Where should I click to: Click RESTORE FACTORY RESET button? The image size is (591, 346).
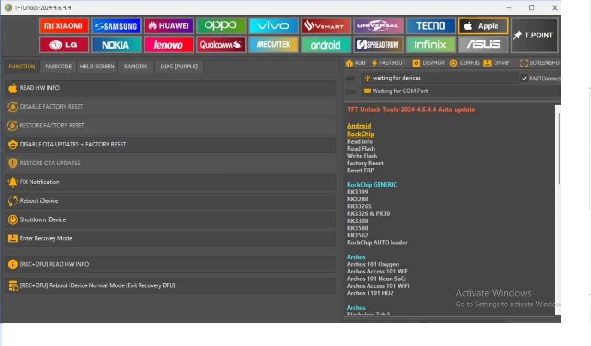170,126
